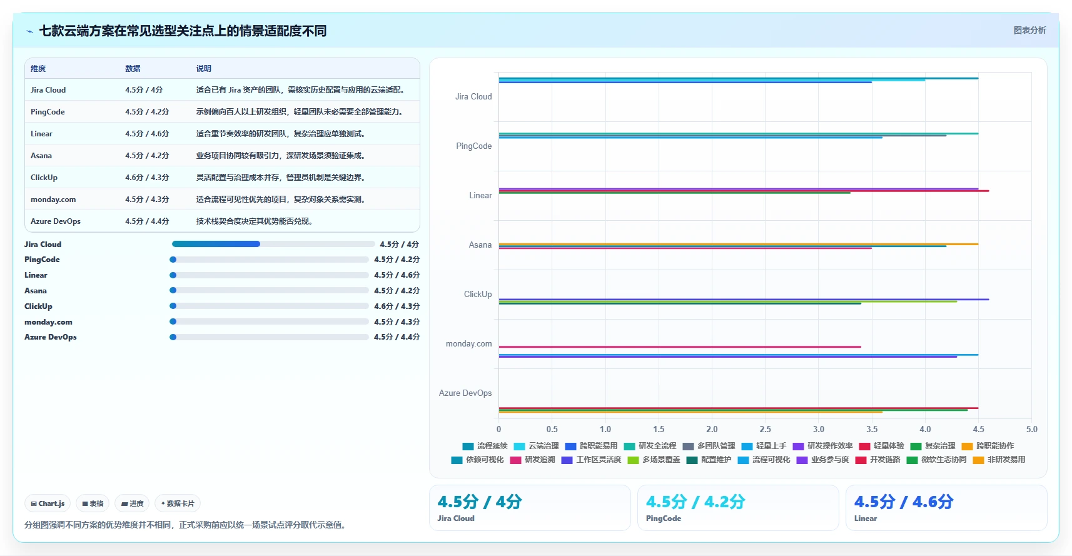Click the ClickUp score in the progress list
The height and width of the screenshot is (556, 1072).
click(x=397, y=306)
